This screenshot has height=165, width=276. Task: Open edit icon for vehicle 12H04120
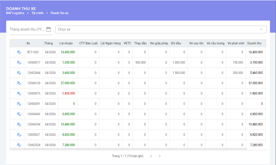19,83
